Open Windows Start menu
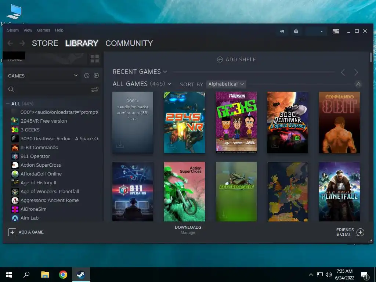 [x=9, y=275]
